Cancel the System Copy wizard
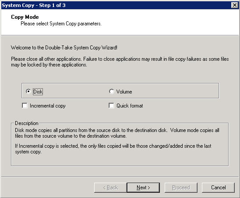Screen dimensions: 240x198 (x=218, y=188)
